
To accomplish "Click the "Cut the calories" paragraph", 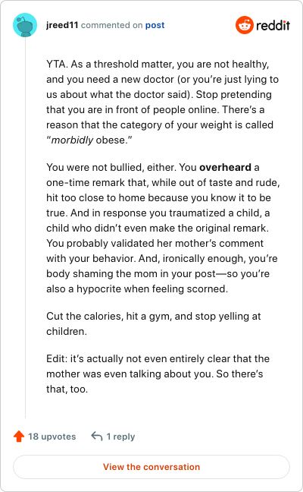I will tap(153, 323).
